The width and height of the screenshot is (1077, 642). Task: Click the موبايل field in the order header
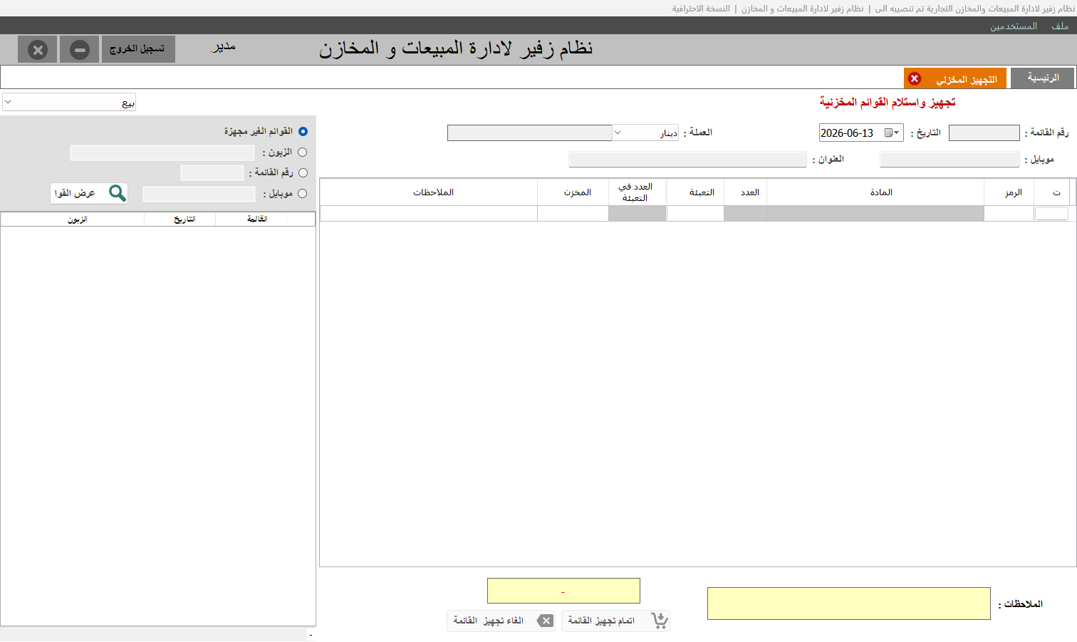pos(949,160)
